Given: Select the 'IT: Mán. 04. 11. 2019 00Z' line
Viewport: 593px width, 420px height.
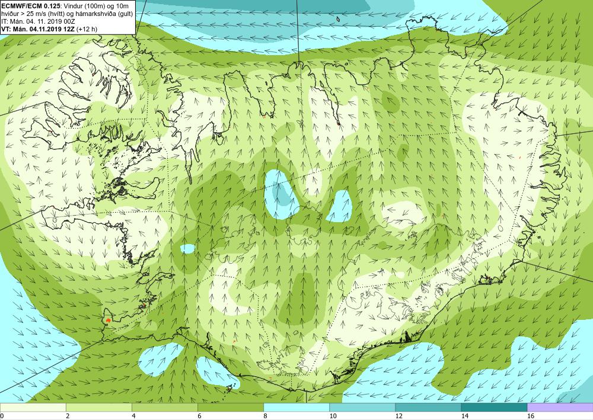Looking at the screenshot, I should [38, 21].
